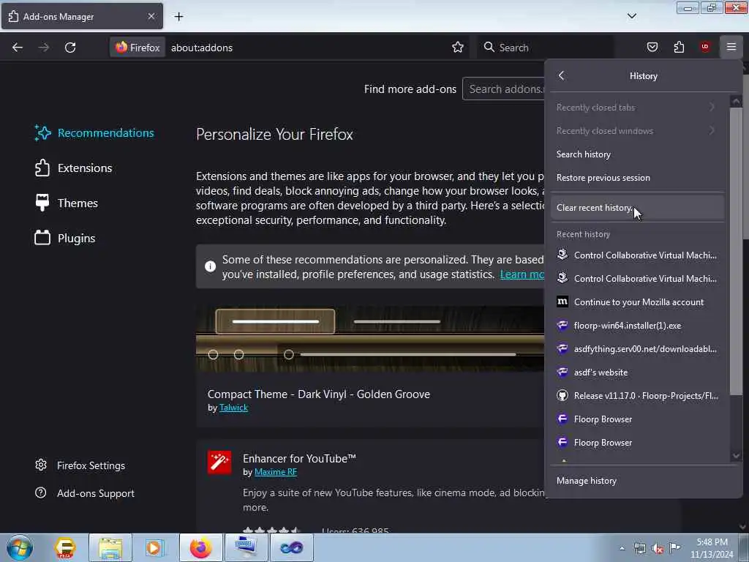This screenshot has width=749, height=562.
Task: Open Windows Explorer from taskbar
Action: pyautogui.click(x=110, y=547)
